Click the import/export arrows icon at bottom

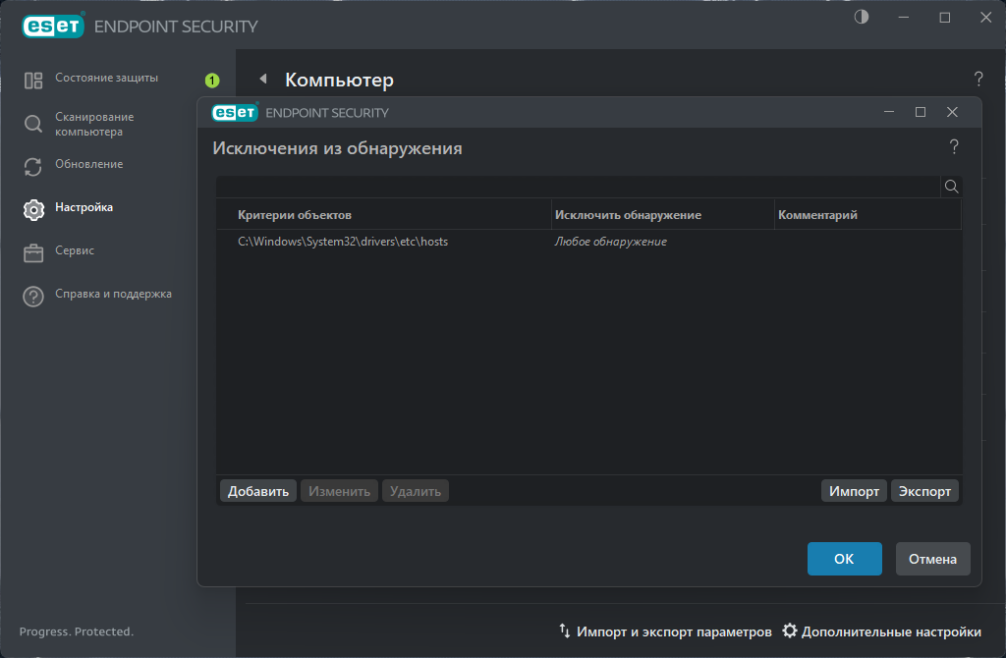pyautogui.click(x=565, y=631)
